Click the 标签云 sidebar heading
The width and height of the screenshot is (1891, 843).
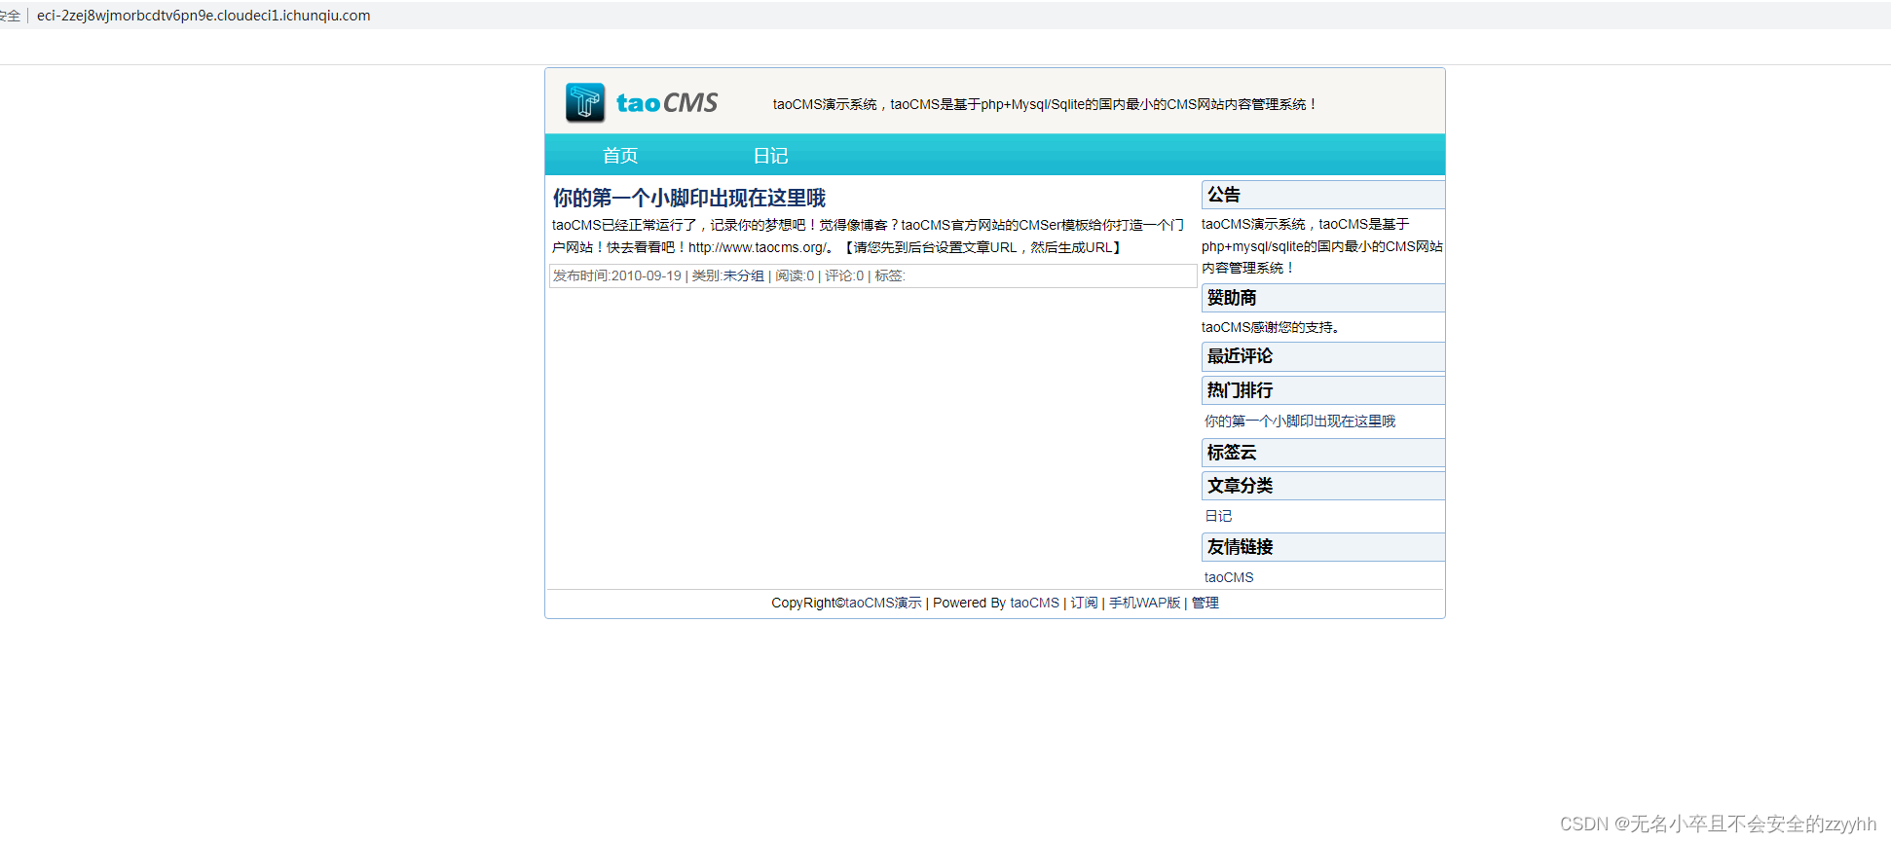(x=1323, y=453)
